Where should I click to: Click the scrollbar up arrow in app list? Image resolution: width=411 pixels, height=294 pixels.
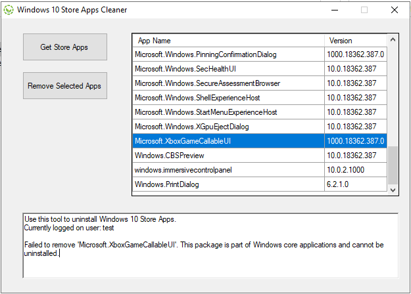(393, 40)
